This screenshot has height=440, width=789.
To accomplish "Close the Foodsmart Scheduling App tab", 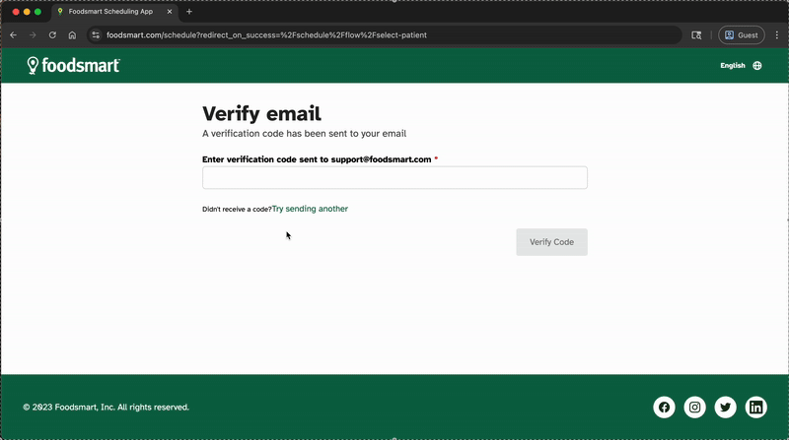I will [x=171, y=12].
